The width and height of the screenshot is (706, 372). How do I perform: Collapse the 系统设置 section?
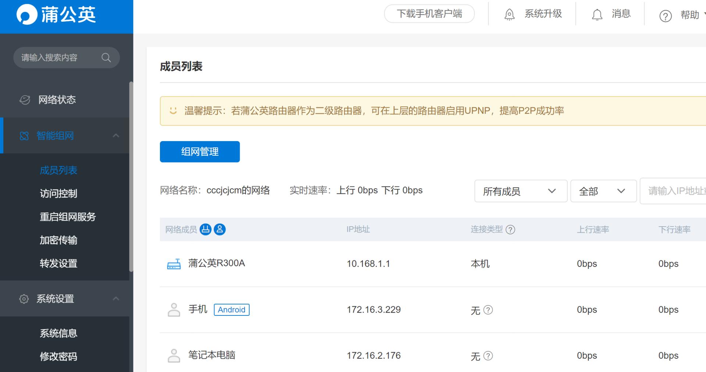pos(116,299)
